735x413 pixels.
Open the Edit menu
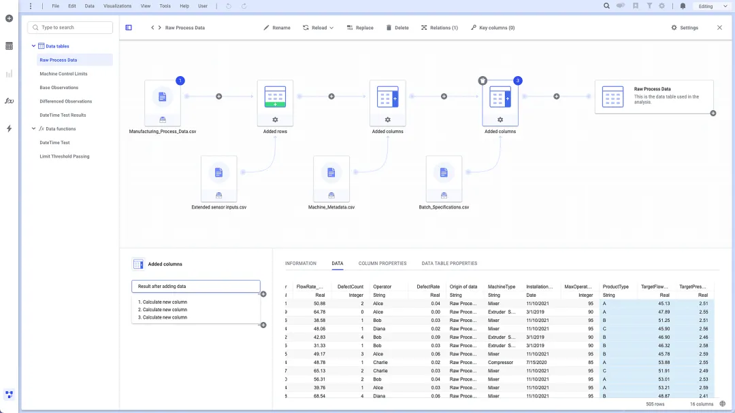(71, 6)
